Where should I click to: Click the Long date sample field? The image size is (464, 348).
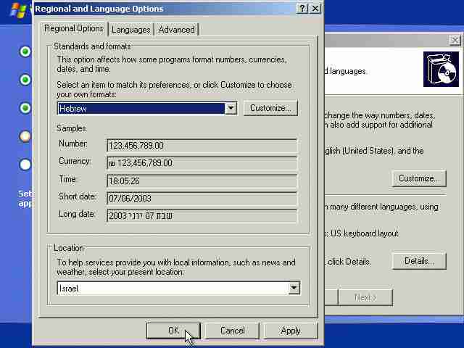point(202,216)
